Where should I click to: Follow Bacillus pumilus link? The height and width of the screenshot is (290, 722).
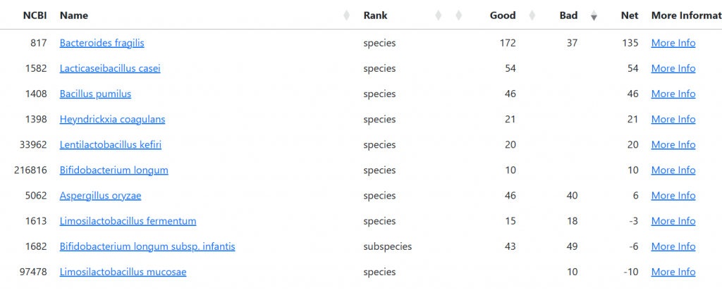coord(95,94)
